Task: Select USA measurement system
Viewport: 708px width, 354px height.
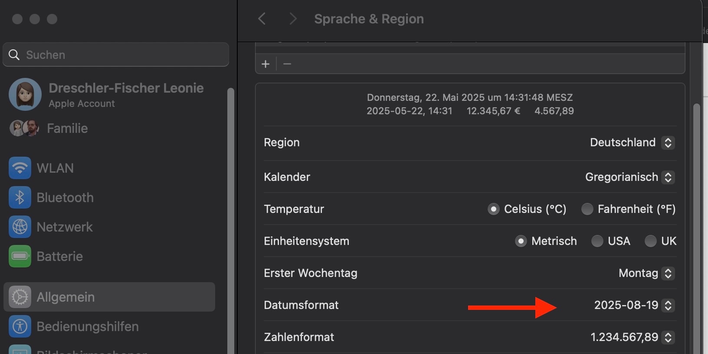Action: point(597,241)
